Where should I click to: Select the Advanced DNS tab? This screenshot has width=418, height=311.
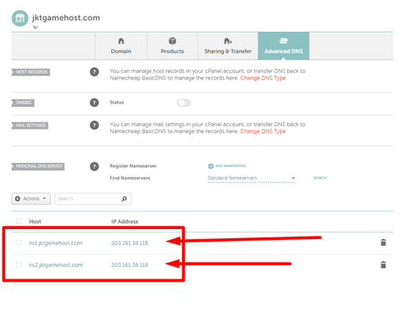283,46
